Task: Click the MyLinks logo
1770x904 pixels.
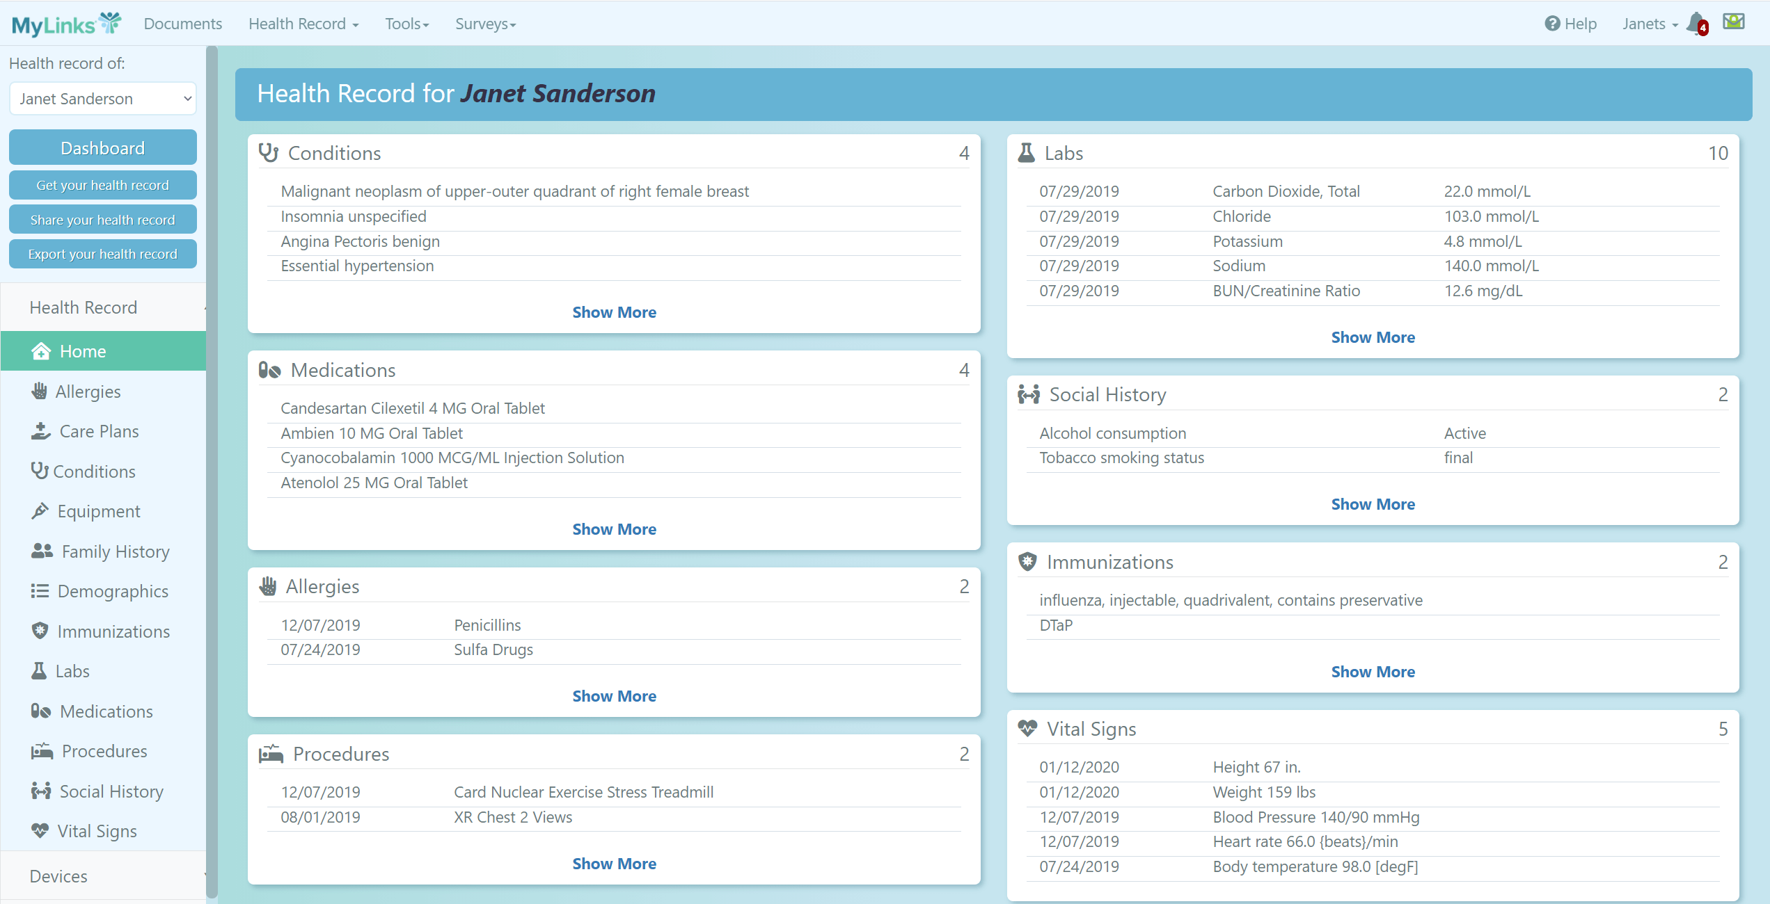Action: [x=67, y=24]
